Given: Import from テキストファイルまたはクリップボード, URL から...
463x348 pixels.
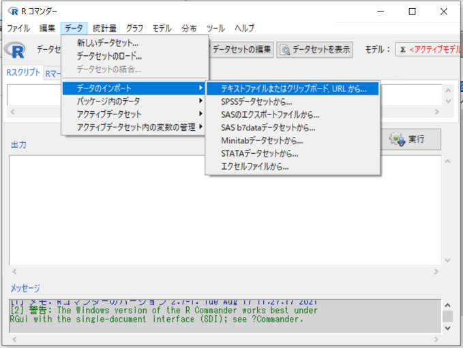Looking at the screenshot, I should tap(293, 89).
